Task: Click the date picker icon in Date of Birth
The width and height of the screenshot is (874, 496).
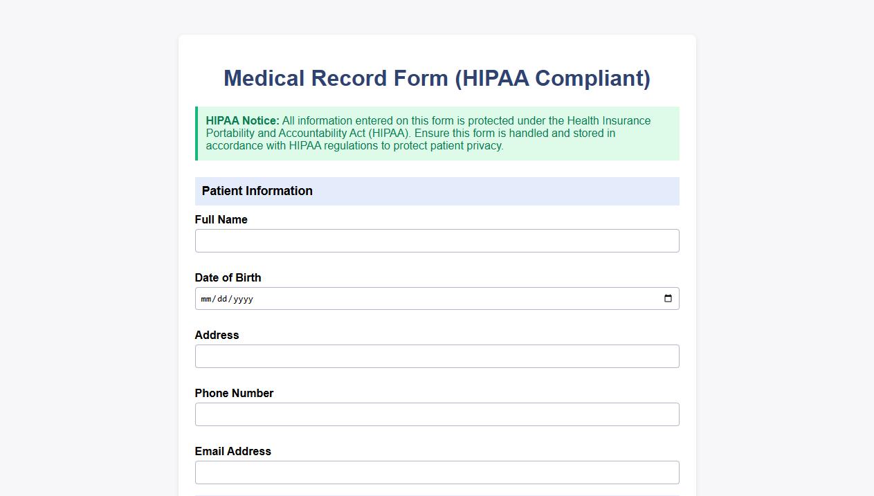Action: pyautogui.click(x=668, y=298)
